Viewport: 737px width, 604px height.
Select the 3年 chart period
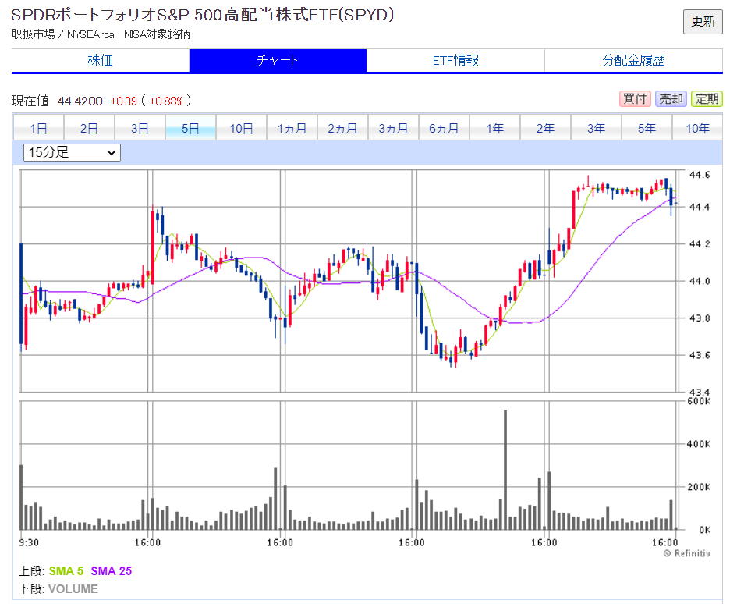[597, 128]
